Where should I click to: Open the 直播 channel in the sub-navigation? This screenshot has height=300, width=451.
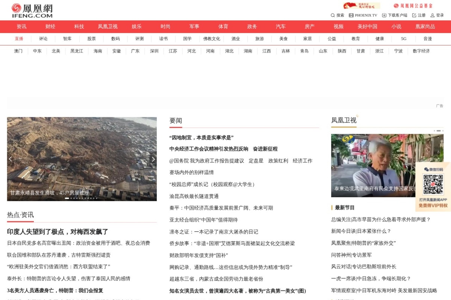pos(19,39)
